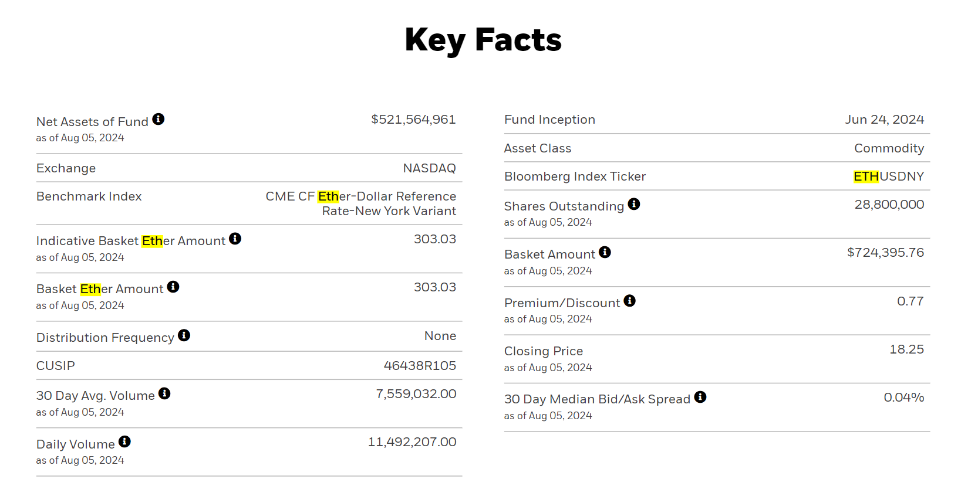Viewport: 978px width, 496px height.
Task: Click info icon next to Net Assets of Fund
Action: coord(158,120)
